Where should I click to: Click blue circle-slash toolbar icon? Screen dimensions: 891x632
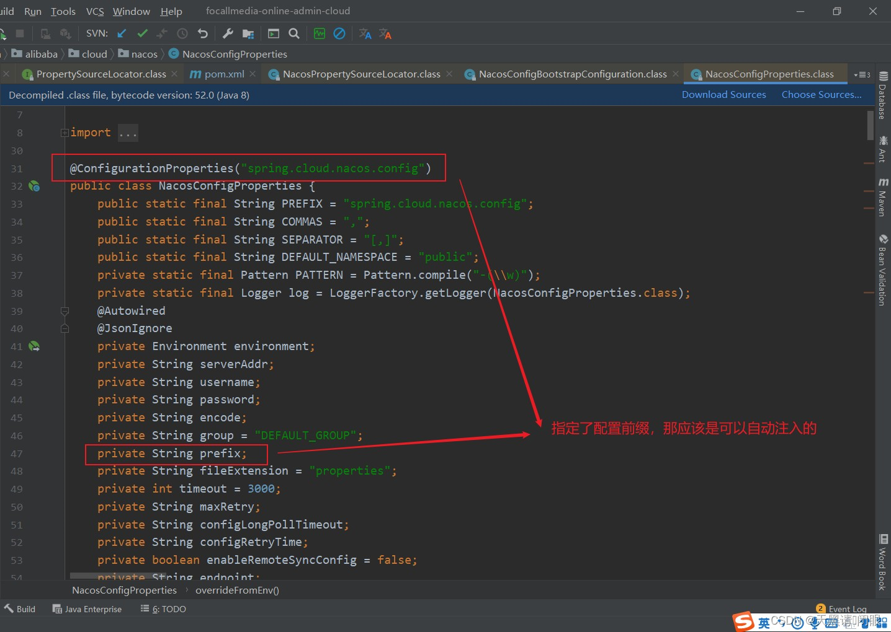[x=339, y=33]
